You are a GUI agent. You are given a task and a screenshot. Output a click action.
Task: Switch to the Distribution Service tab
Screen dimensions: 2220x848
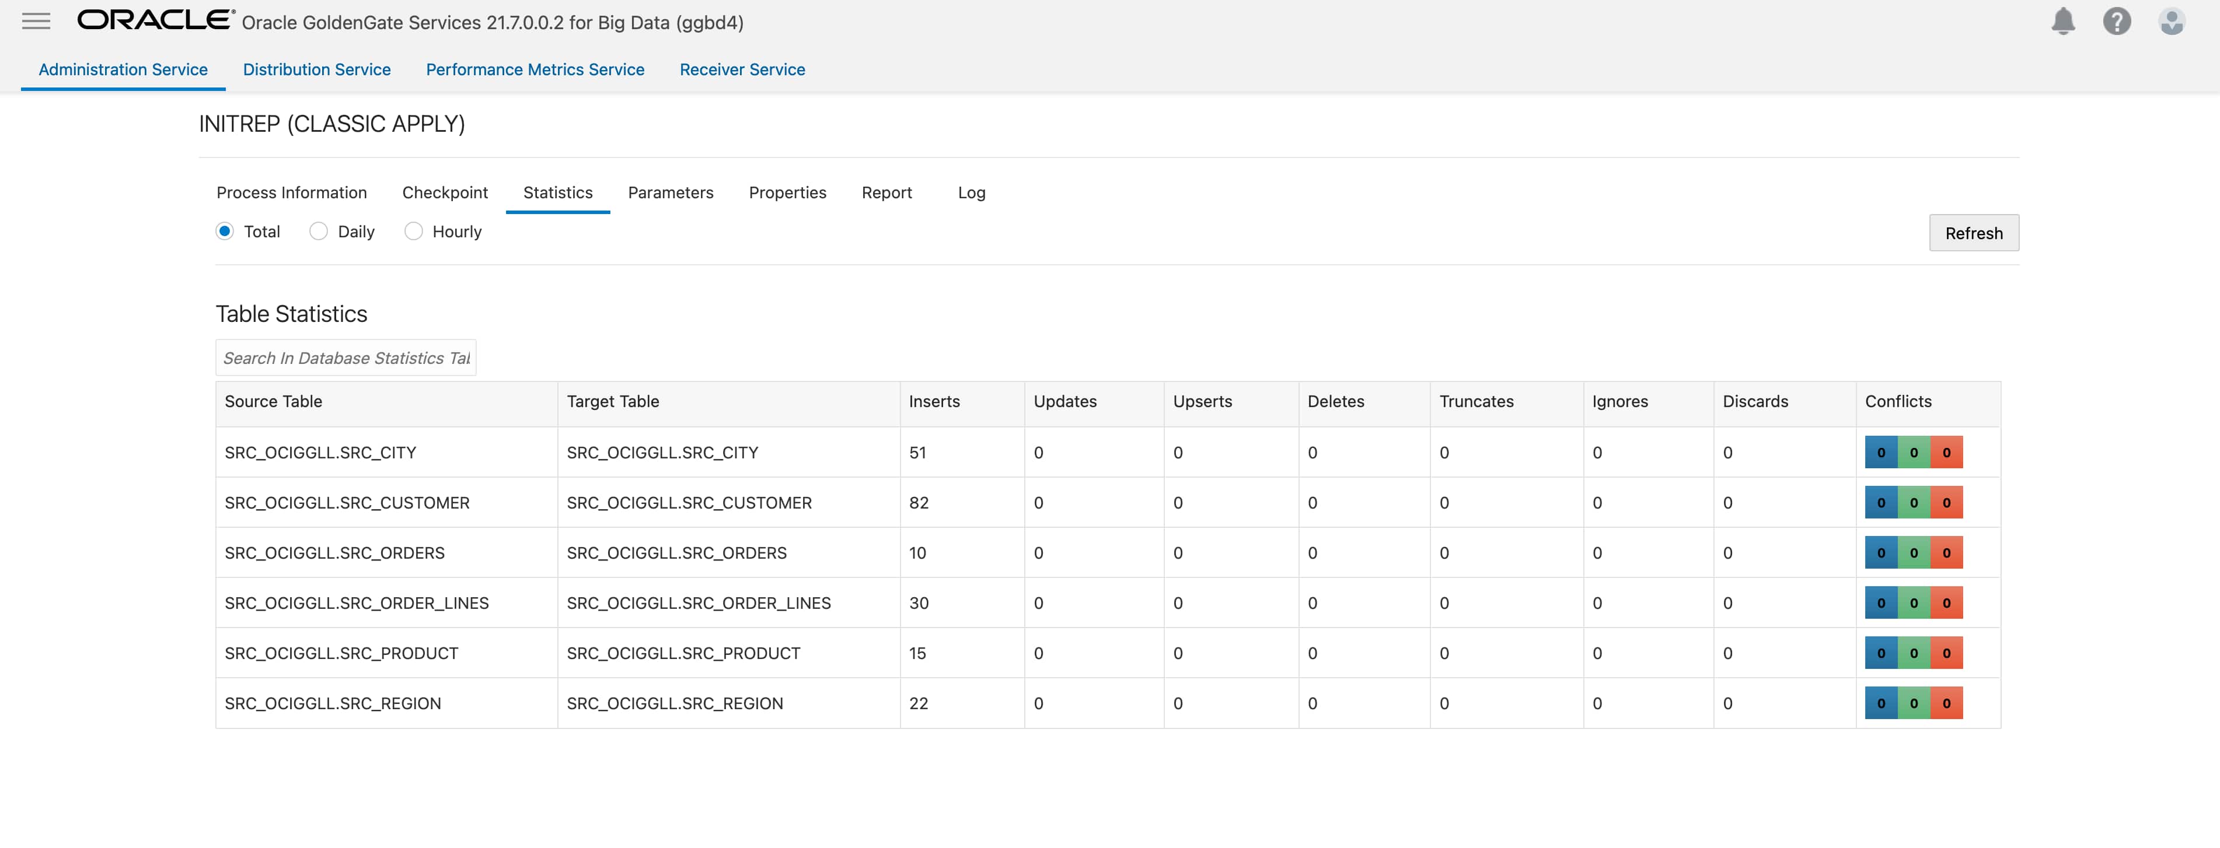click(316, 70)
